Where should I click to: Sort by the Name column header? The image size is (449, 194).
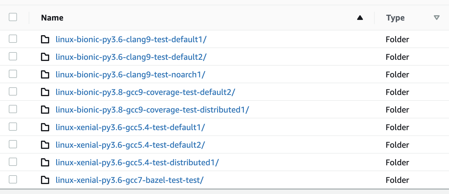coord(52,18)
